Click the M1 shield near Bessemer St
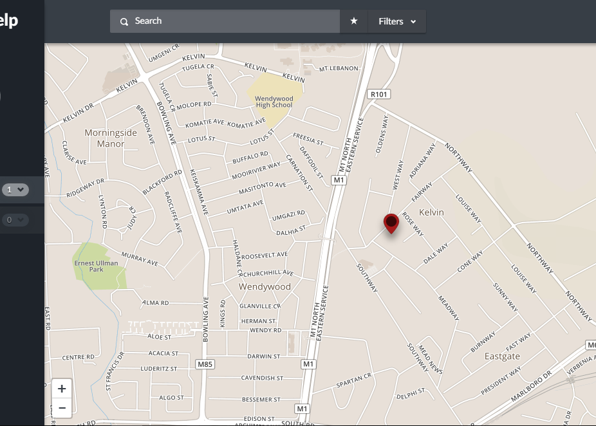Viewport: 596px width, 426px height. (302, 409)
